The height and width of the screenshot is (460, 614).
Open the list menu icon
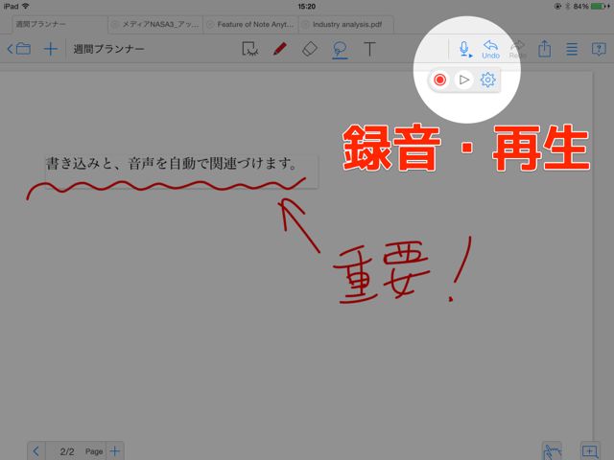pyautogui.click(x=572, y=49)
